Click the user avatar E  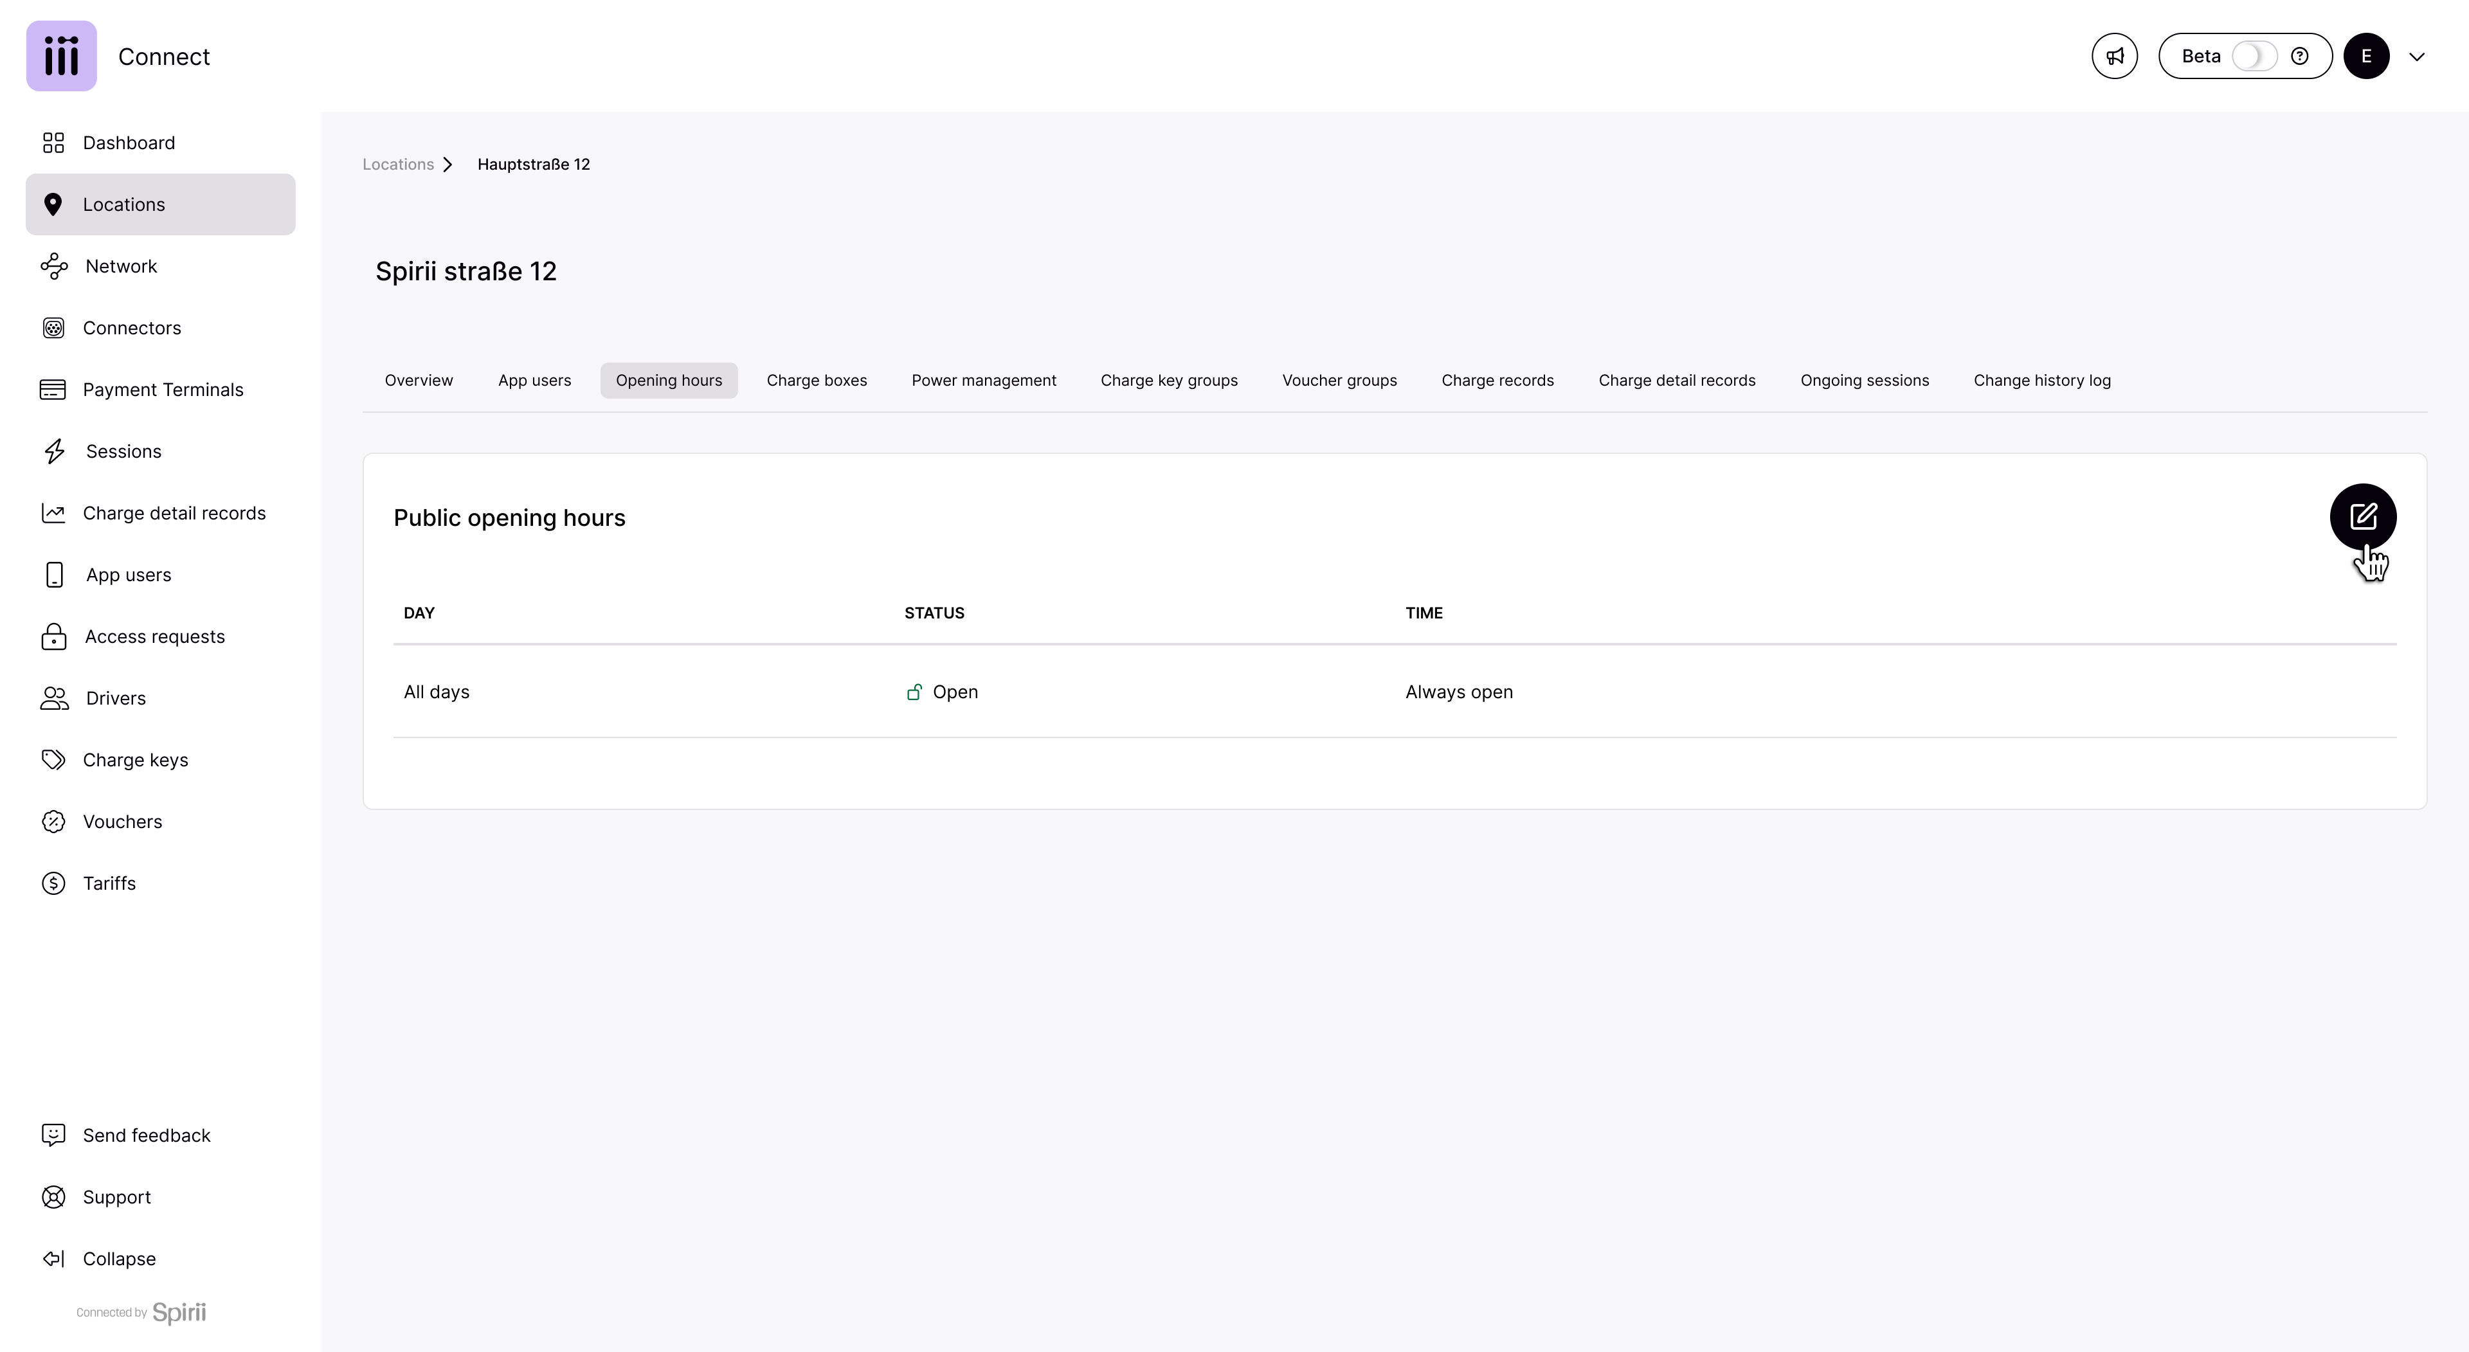[x=2365, y=57]
